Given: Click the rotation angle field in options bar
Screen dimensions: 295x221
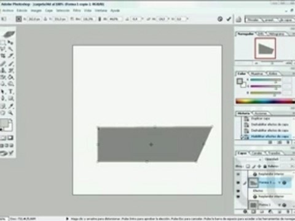Looking at the screenshot, I should coord(135,19).
